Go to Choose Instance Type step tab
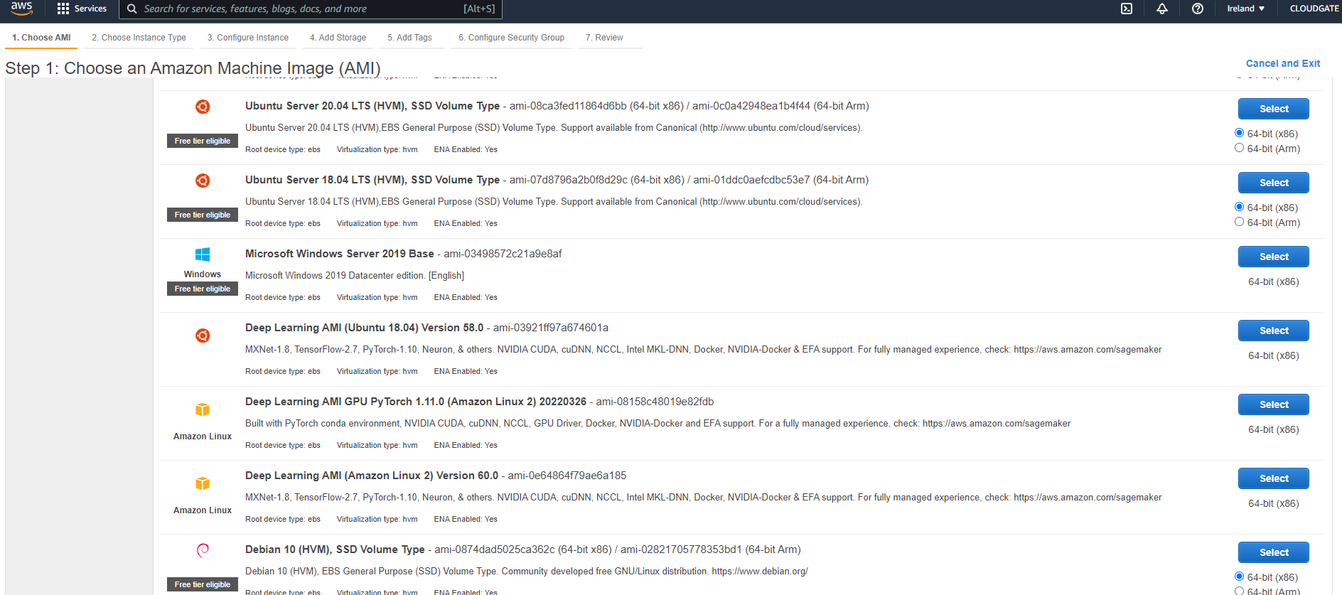This screenshot has width=1342, height=595. pos(139,38)
